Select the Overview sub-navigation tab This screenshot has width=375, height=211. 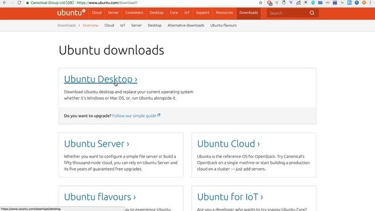90,25
